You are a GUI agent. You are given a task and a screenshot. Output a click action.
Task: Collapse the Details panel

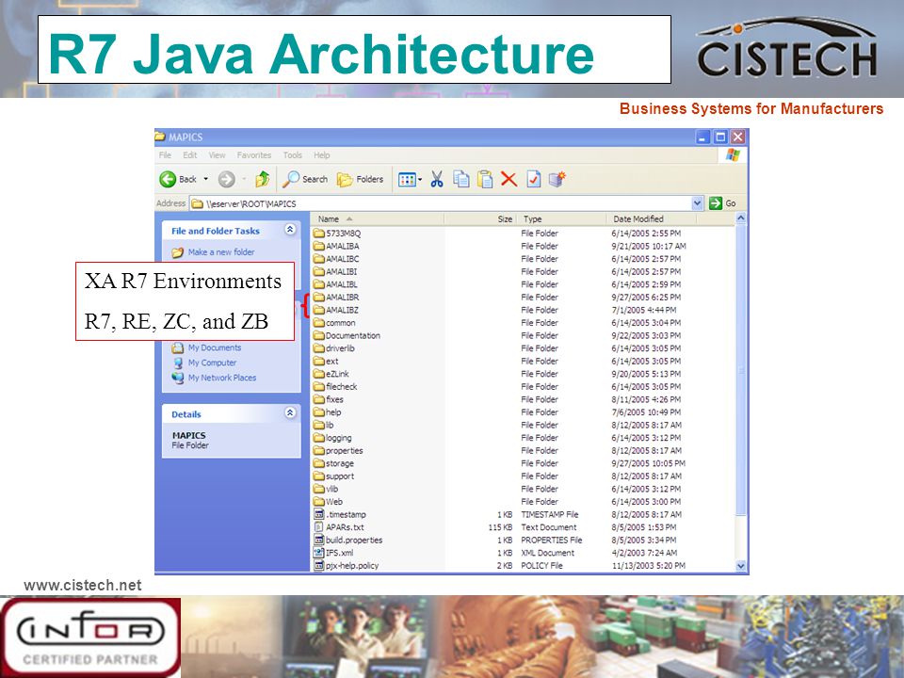[290, 413]
